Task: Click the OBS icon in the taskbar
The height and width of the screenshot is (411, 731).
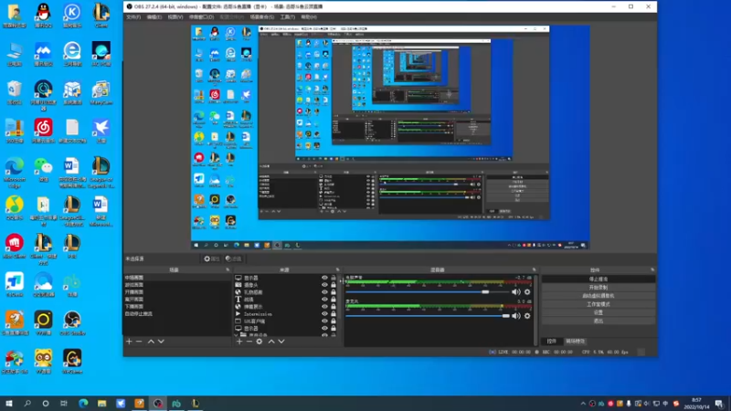Action: click(x=158, y=404)
